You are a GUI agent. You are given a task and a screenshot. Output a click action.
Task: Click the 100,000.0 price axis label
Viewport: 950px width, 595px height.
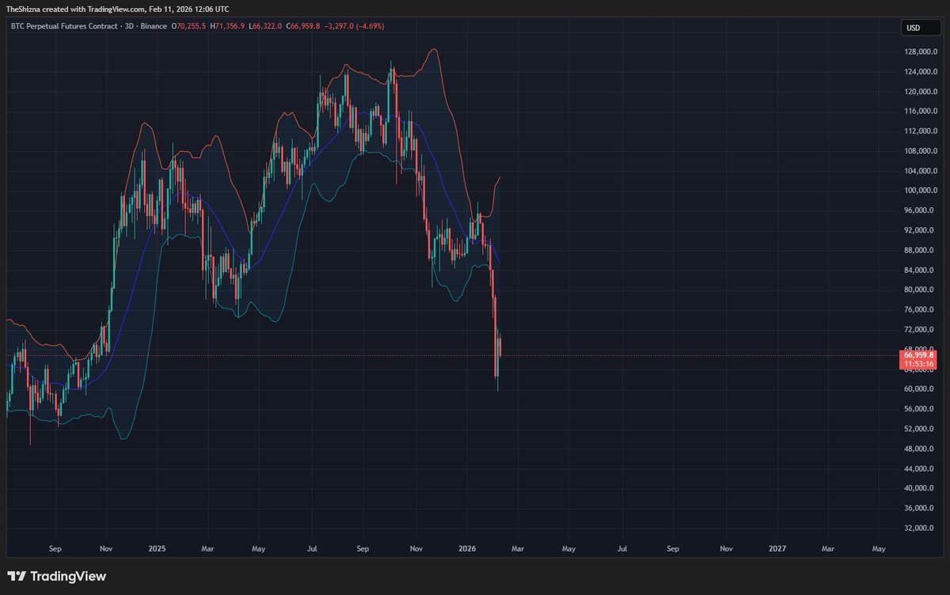[x=921, y=191]
